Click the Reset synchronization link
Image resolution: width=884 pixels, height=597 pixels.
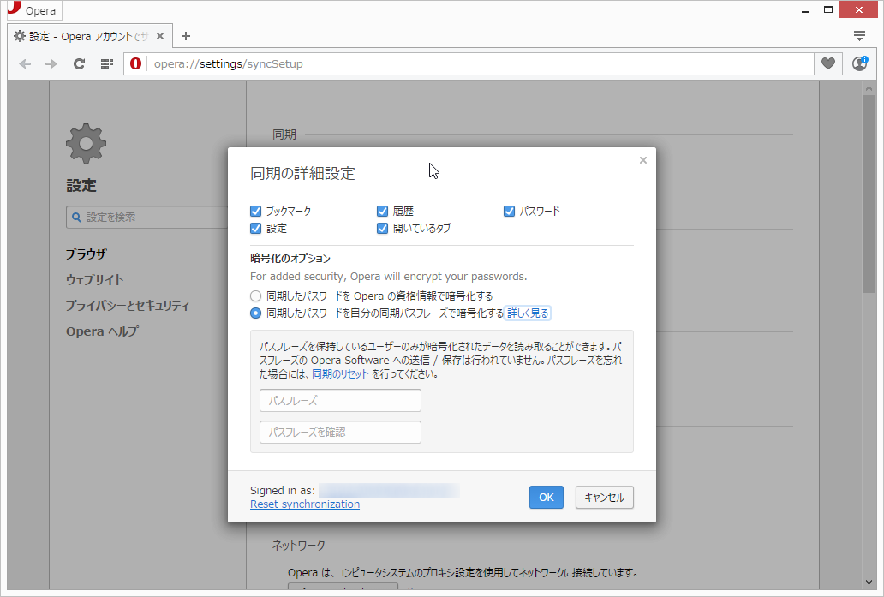pos(304,504)
